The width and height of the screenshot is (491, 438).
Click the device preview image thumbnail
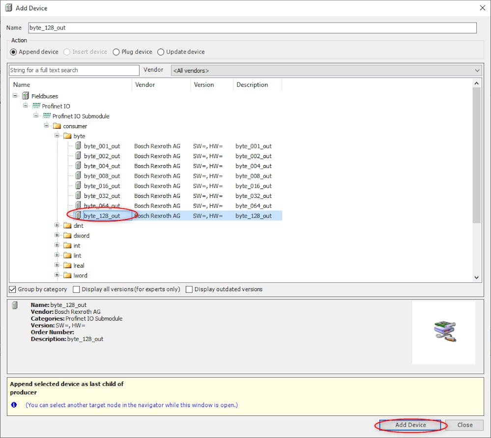pyautogui.click(x=444, y=332)
